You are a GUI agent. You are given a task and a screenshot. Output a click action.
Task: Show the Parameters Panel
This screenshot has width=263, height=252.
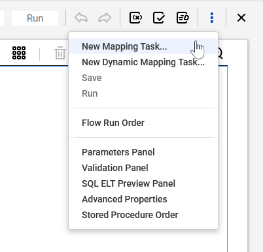pyautogui.click(x=143, y=152)
